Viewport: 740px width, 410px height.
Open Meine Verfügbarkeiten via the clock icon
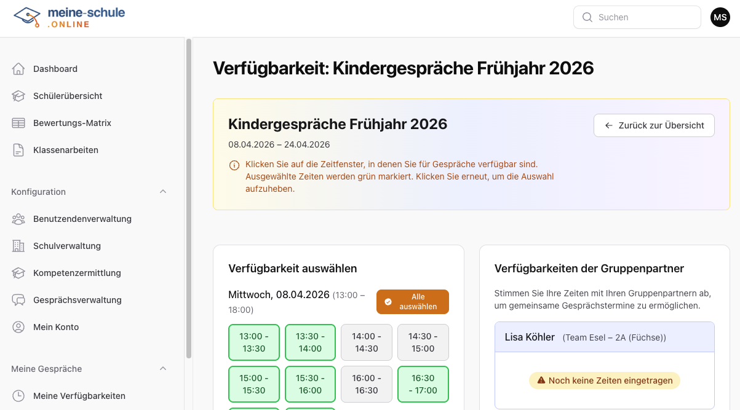18,396
